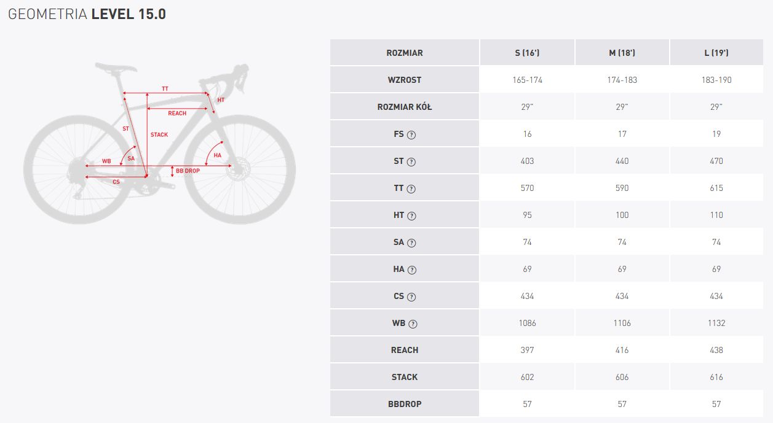Select the M (18') size column header
Viewport: 773px width, 423px height.
click(x=622, y=53)
